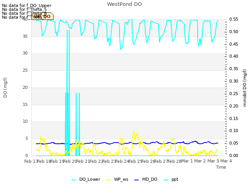The width and height of the screenshot is (250, 187).
Task: Click the right axis value 0.30
Action: point(234,81)
